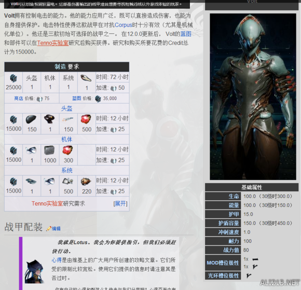Click the dash polarity icon beside first 1x
The height and width of the screenshot is (290, 301).
(255, 259)
